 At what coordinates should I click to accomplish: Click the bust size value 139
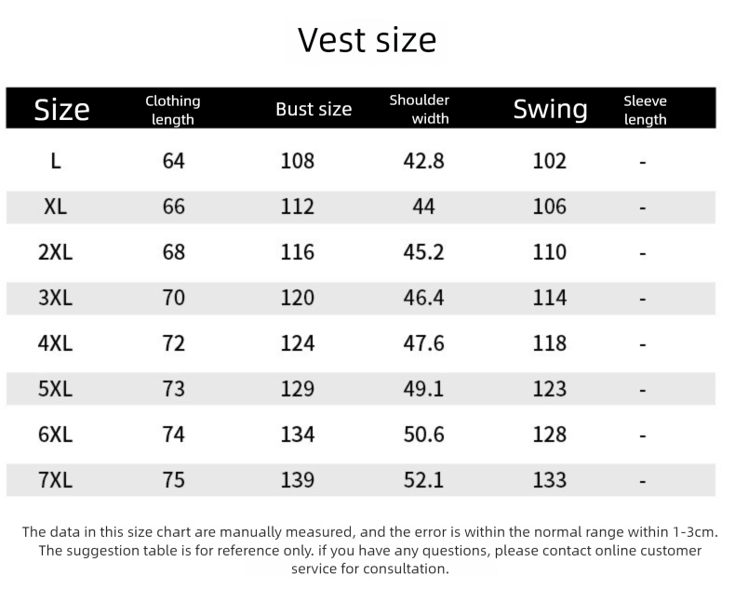pos(298,480)
